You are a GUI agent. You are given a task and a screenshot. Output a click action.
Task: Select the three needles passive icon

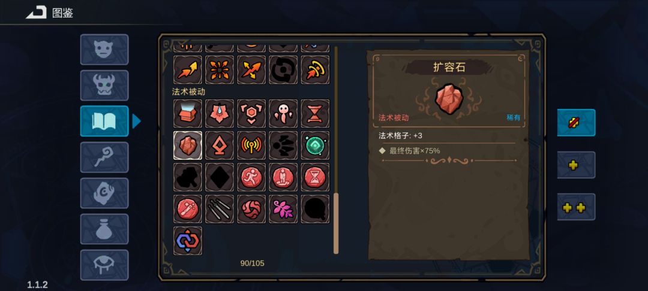tap(220, 208)
